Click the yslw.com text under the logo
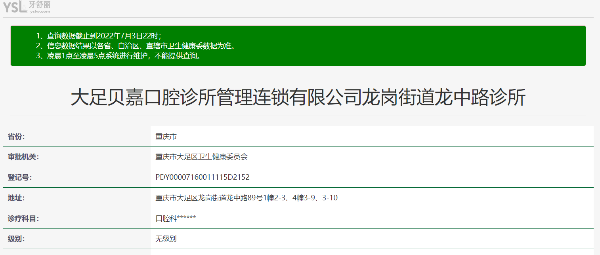 (40, 11)
